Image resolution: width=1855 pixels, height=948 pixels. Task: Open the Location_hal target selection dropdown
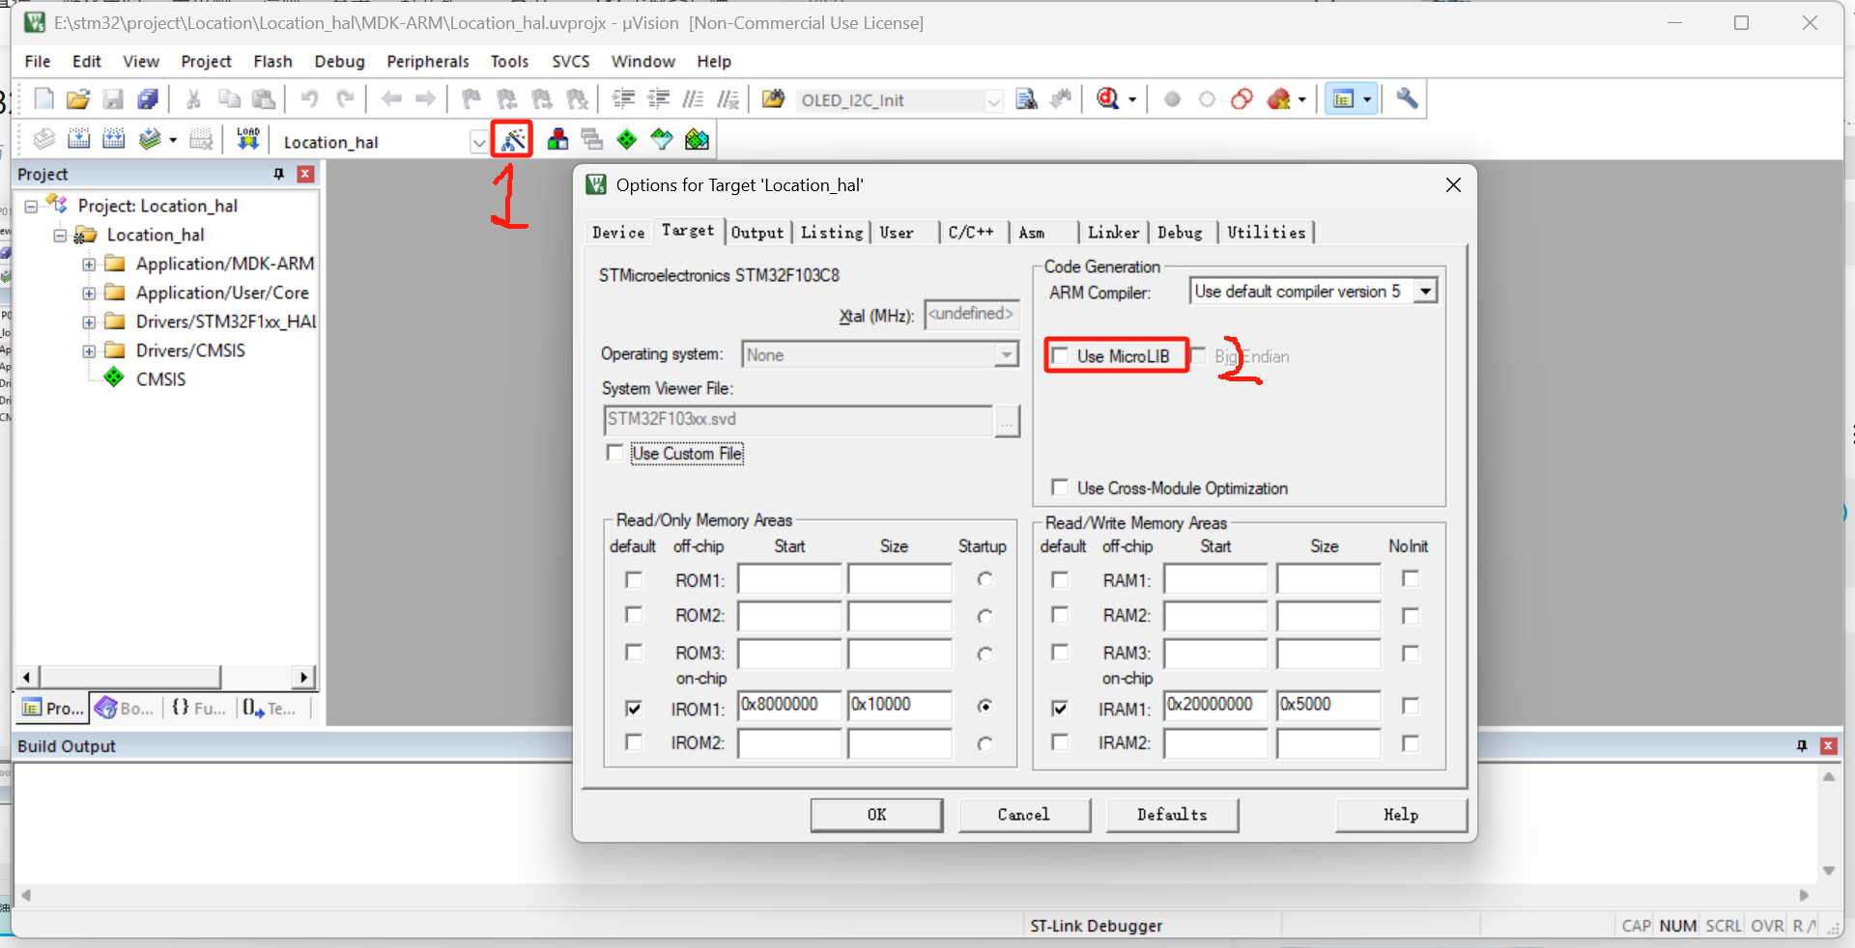[x=478, y=142]
